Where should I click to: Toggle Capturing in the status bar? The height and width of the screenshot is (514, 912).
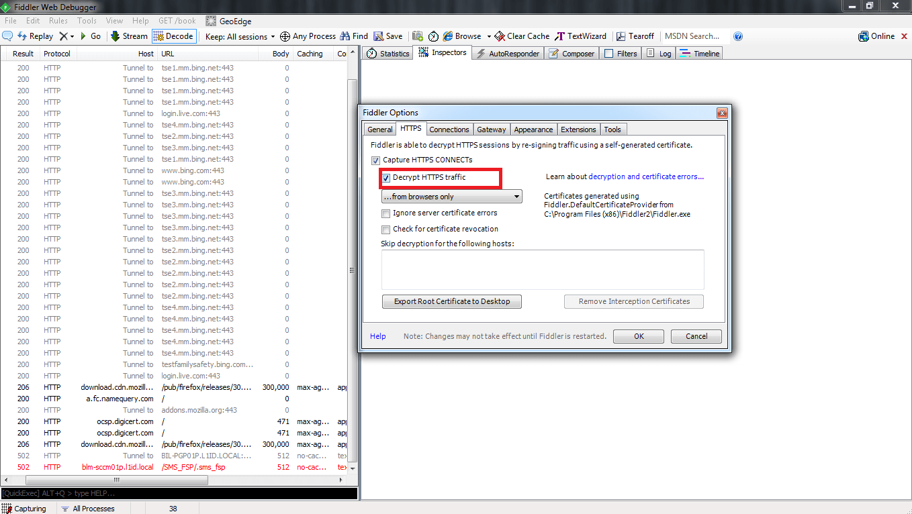(24, 509)
